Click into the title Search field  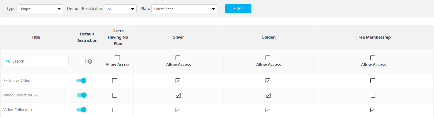point(36,61)
